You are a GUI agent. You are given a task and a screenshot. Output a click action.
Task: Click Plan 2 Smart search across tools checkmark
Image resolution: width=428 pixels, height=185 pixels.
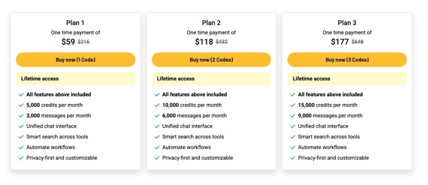(157, 137)
